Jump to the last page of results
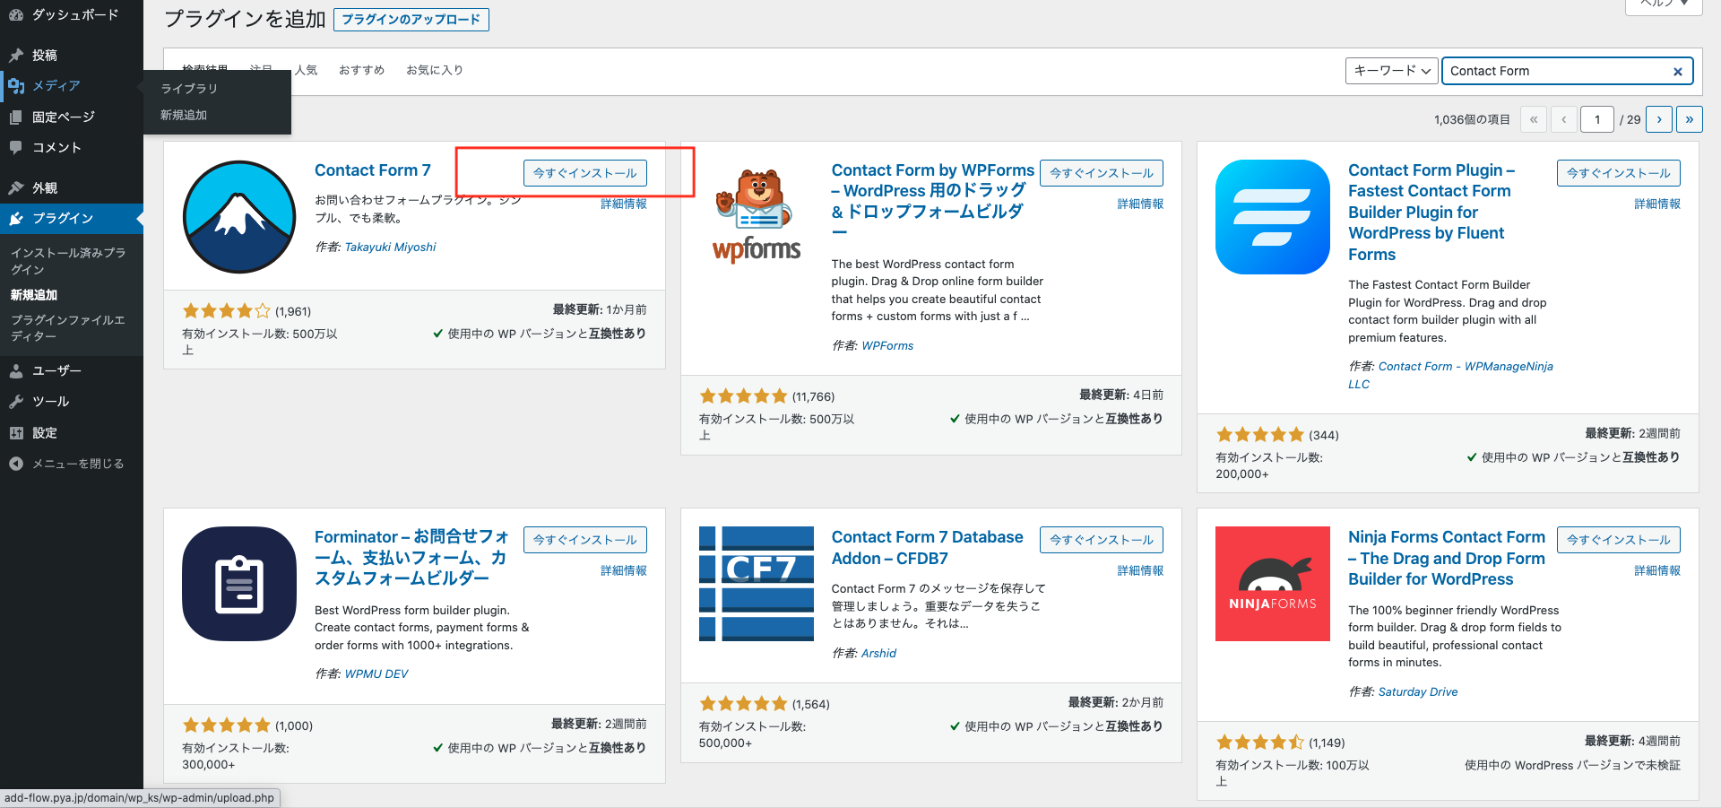1721x808 pixels. pyautogui.click(x=1689, y=119)
